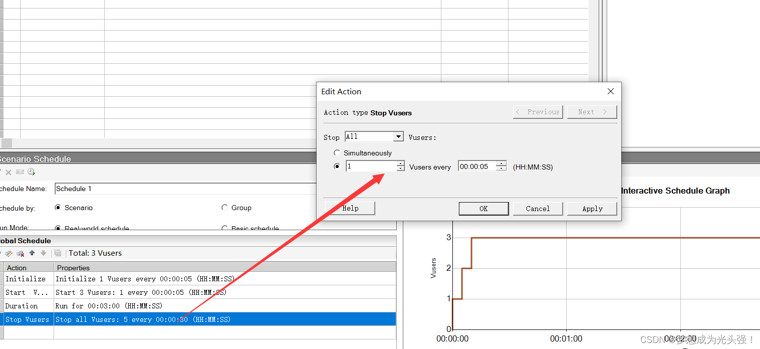The image size is (760, 349).
Task: Move action up with the up arrow icon
Action: [32, 253]
